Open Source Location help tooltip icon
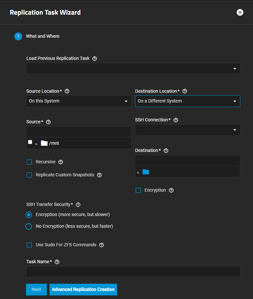The image size is (253, 299). (x=67, y=91)
